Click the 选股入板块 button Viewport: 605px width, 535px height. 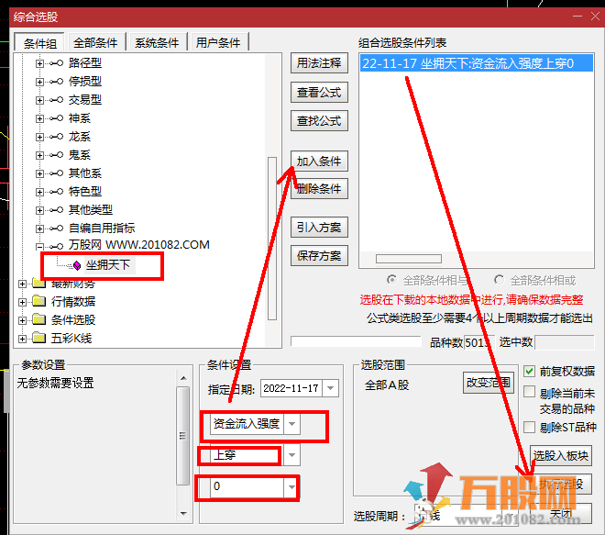point(561,455)
